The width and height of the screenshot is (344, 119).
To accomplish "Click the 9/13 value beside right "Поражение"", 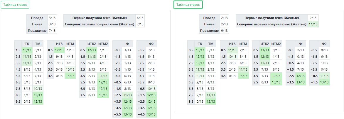I will [x=225, y=31].
